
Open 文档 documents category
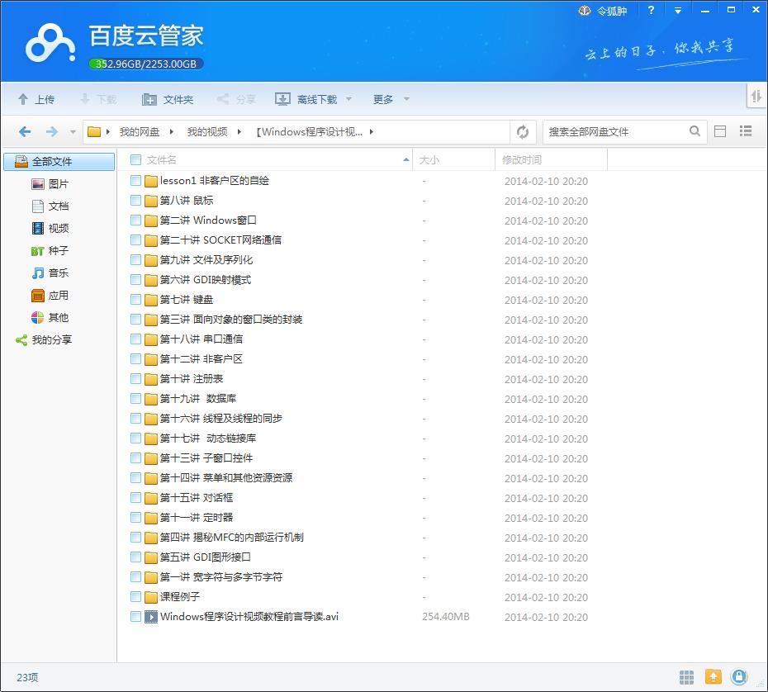pos(50,206)
